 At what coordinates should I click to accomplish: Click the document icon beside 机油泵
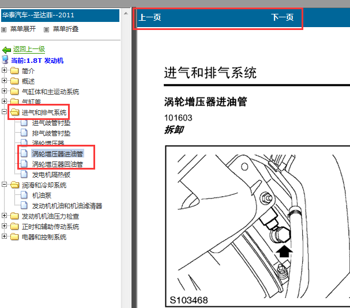click(24, 195)
